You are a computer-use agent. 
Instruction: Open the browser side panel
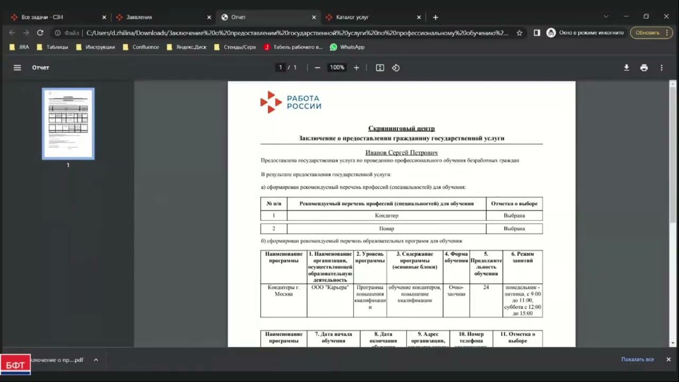537,33
